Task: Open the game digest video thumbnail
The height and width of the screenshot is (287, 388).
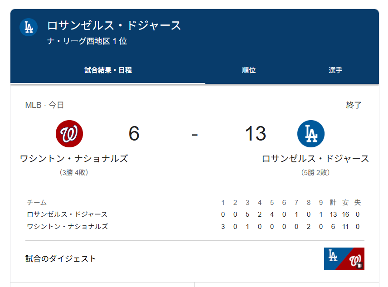Action: 344,259
